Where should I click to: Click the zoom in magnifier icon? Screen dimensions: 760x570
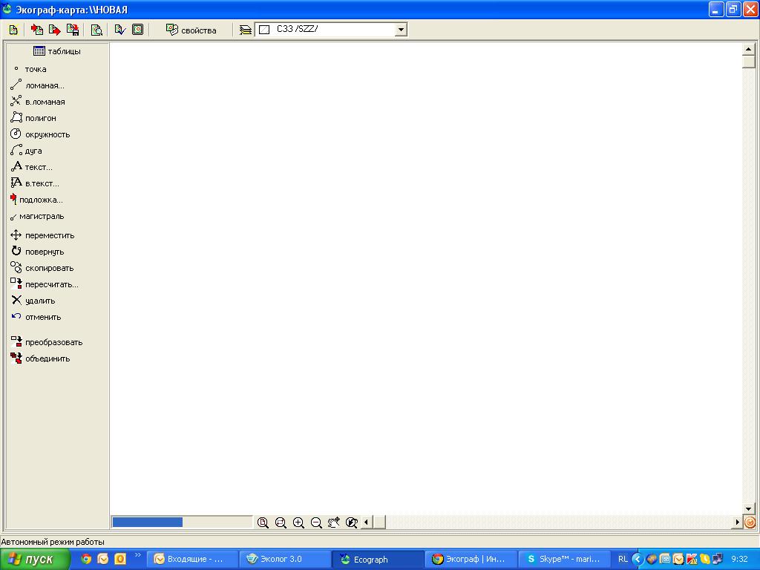point(298,522)
